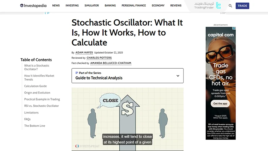The height and width of the screenshot is (151, 268).
Task: Click the Investopedia logo
Action: click(x=33, y=6)
